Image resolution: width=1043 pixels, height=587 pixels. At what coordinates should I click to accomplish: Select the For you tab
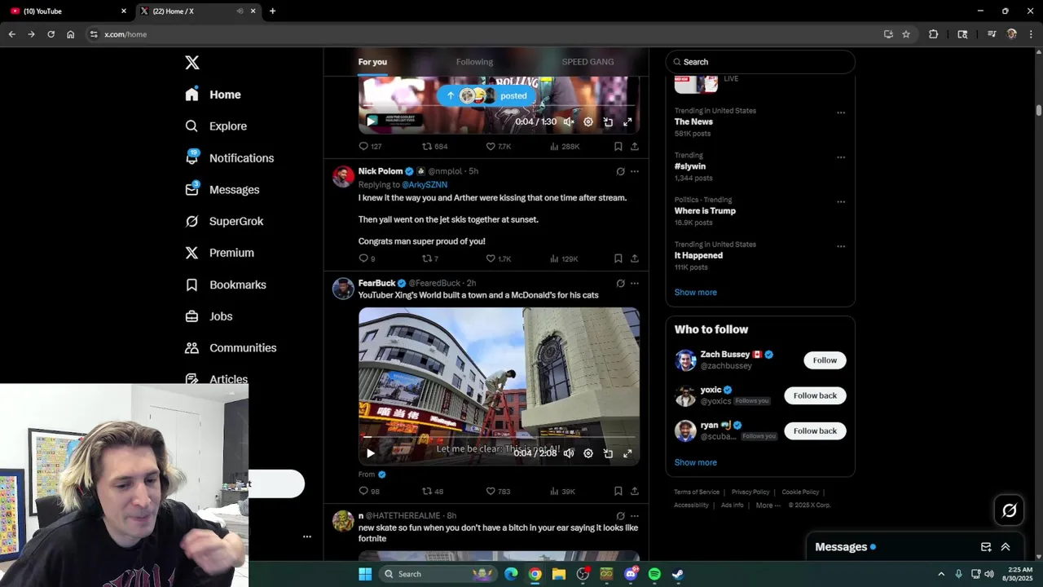pos(372,62)
